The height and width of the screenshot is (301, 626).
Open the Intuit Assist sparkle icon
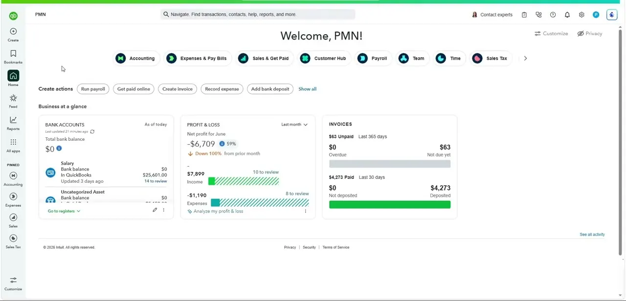pos(612,15)
